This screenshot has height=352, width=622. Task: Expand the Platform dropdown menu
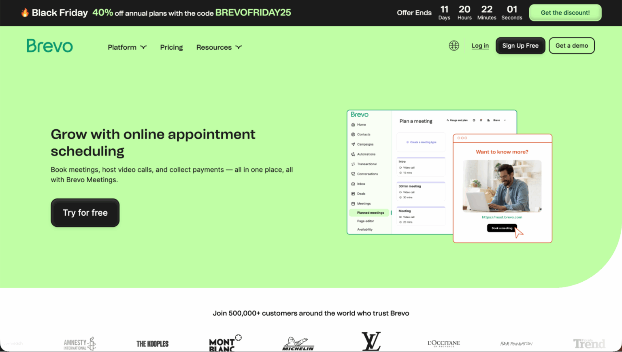[x=127, y=47]
